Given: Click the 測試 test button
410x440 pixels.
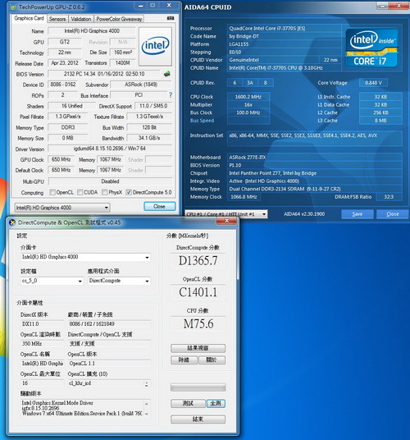Looking at the screenshot, I should 188,404.
